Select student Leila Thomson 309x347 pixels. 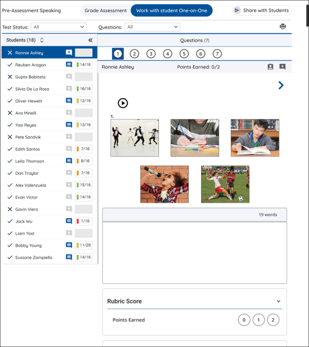pyautogui.click(x=30, y=161)
